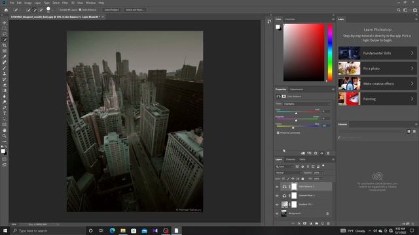Open the Edit Toolbar three-dots button
The width and height of the screenshot is (419, 235).
5,142
